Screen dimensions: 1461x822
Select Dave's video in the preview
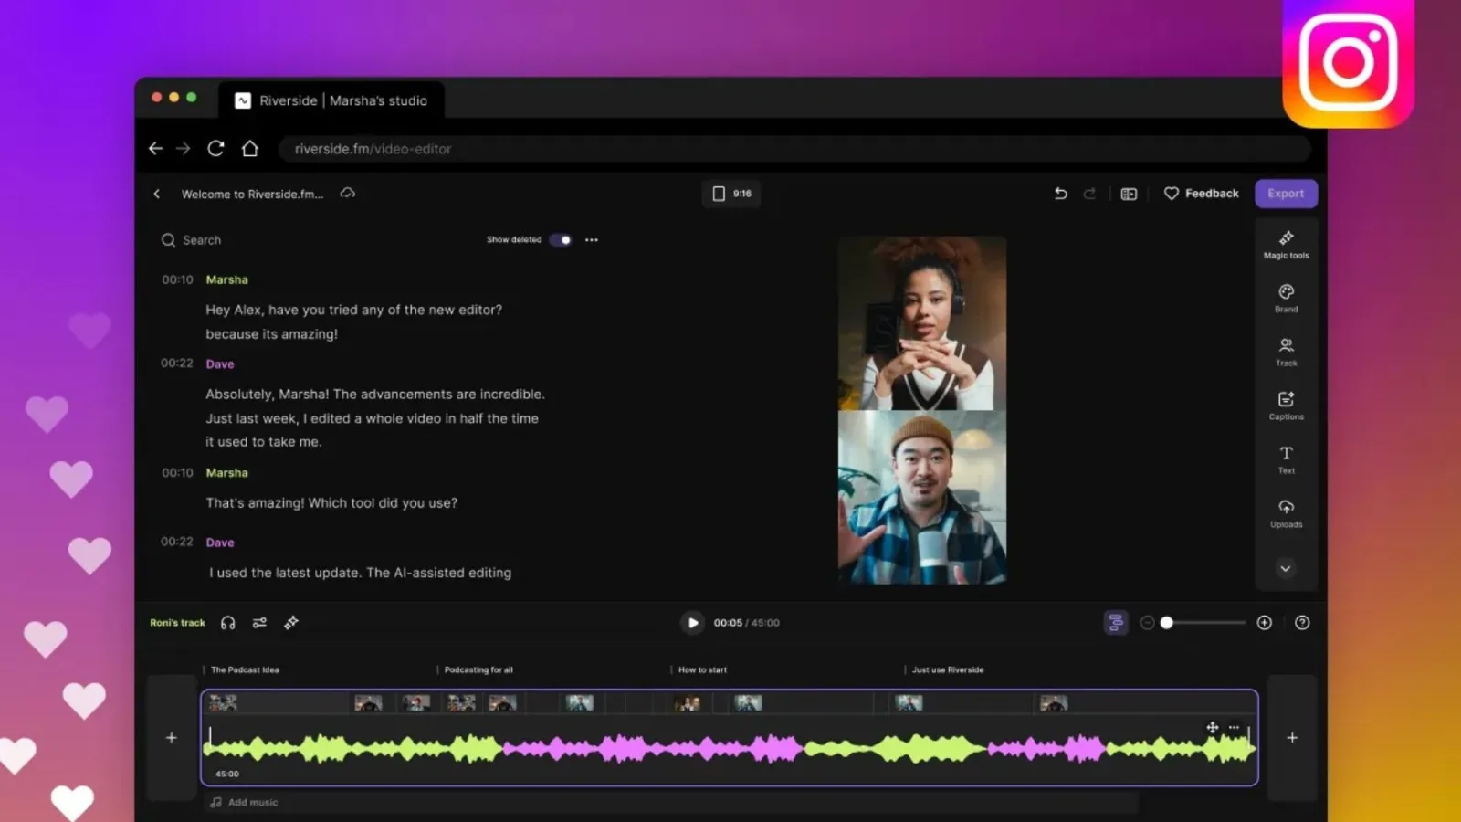[922, 498]
